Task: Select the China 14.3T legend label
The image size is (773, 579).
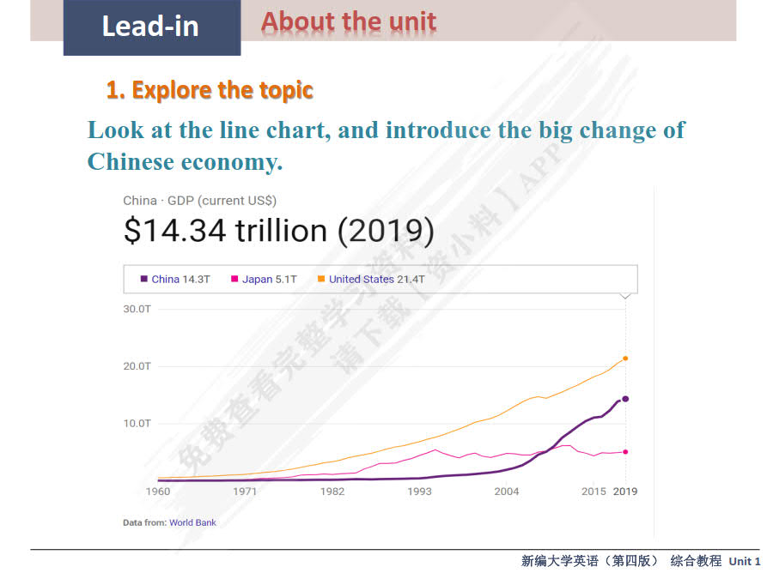Action: click(x=180, y=279)
